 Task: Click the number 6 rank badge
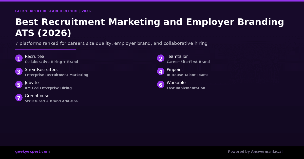tap(161, 85)
